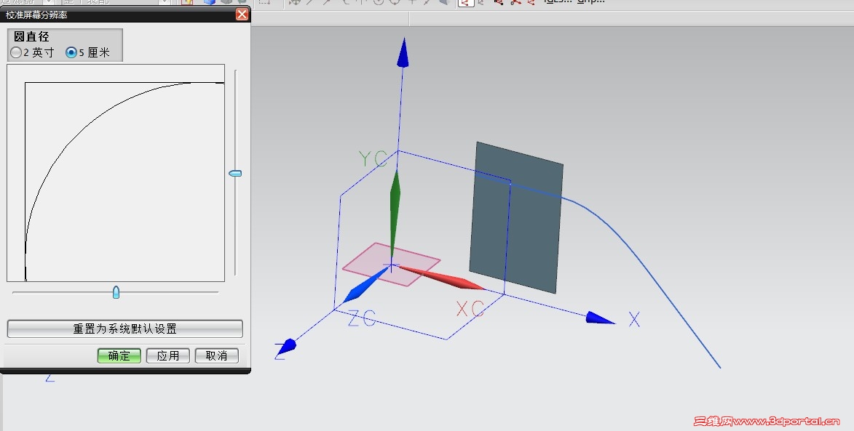Click 重置为系统默认设置 button
854x431 pixels.
(x=124, y=329)
